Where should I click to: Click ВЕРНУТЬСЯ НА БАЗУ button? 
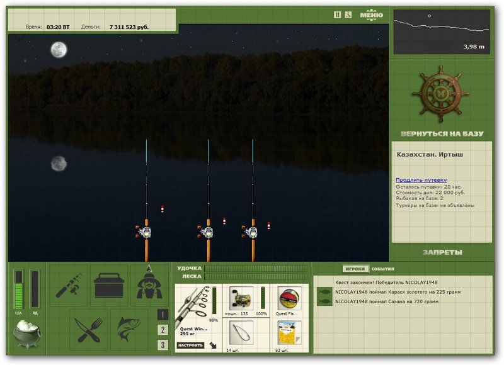(442, 134)
